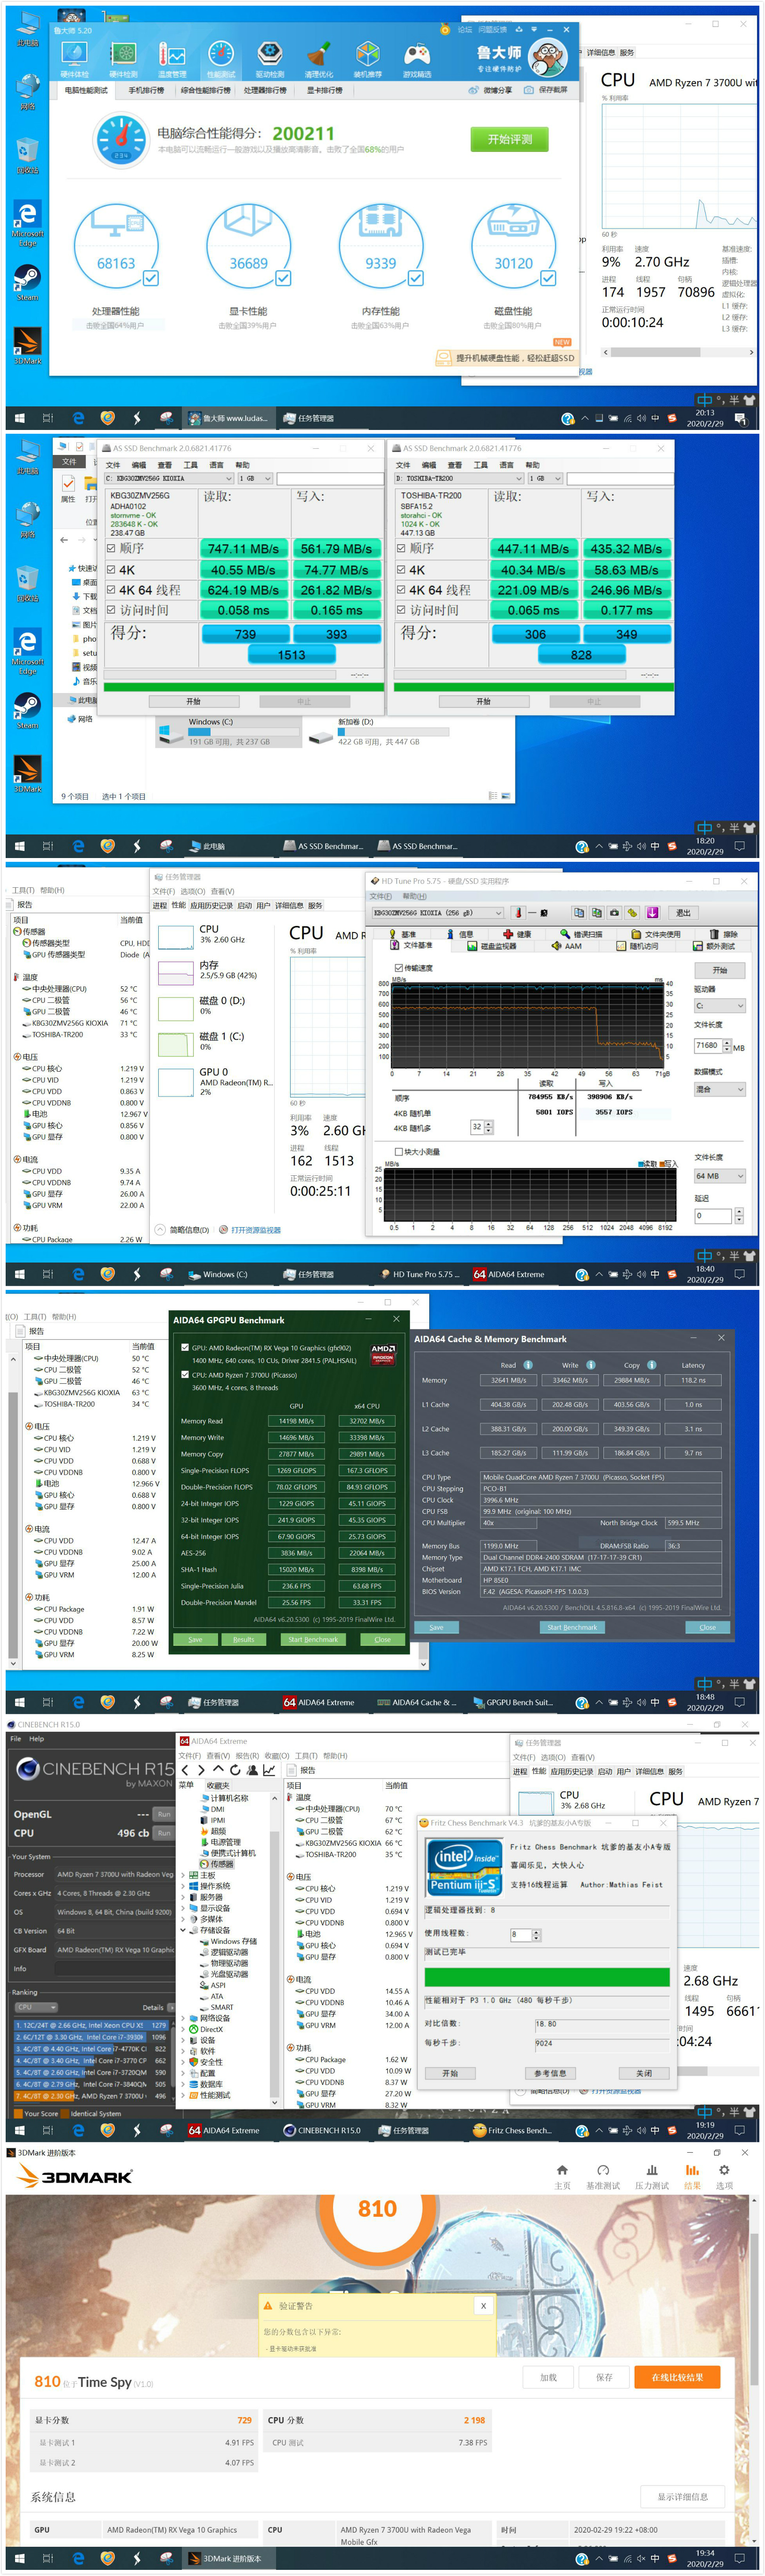Image resolution: width=765 pixels, height=2576 pixels.
Task: Switch to the 显卡排行榜 tab in Ludashi
Action: coord(325,90)
